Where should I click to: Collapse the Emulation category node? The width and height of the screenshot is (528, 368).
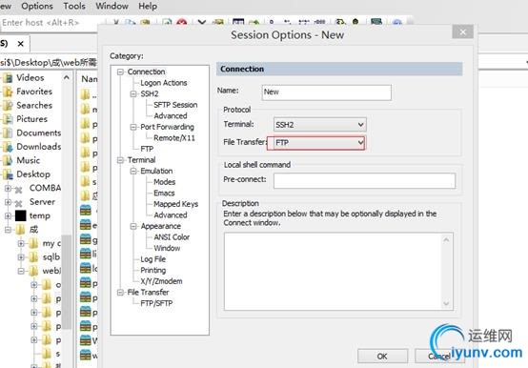(133, 171)
